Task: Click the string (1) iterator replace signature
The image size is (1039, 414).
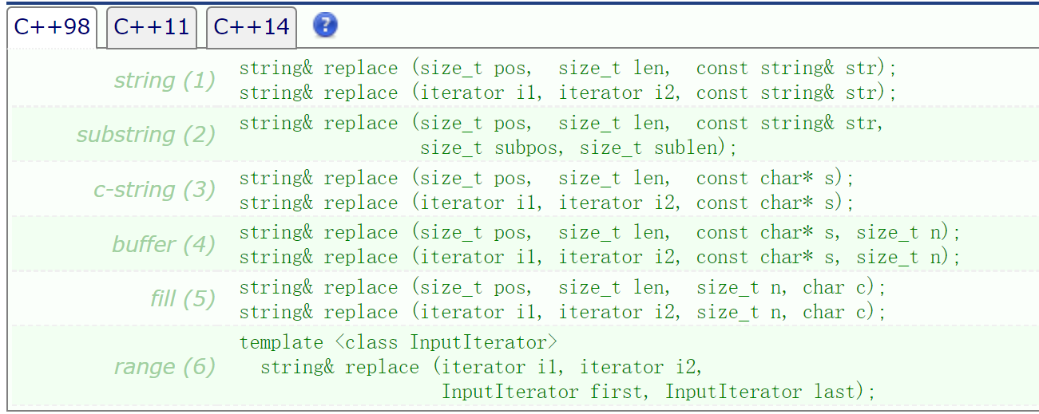Action: [x=568, y=93]
